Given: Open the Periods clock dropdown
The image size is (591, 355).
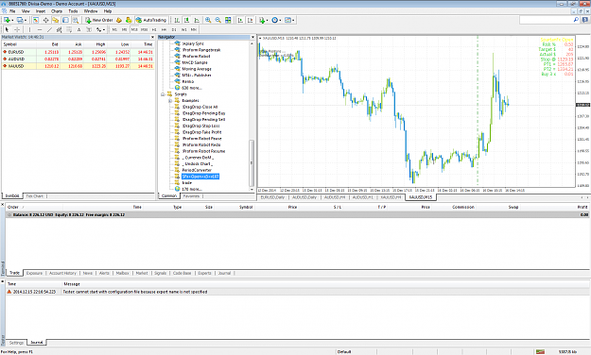Looking at the screenshot, I should tap(276, 20).
